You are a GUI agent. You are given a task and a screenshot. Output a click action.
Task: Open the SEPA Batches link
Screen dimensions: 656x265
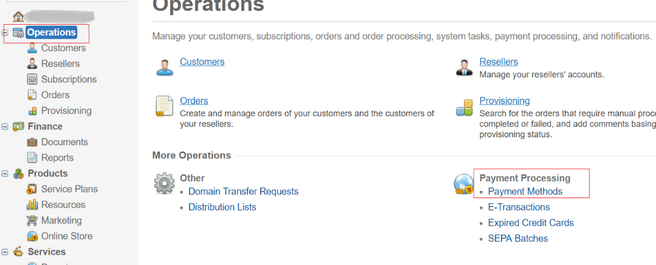518,238
